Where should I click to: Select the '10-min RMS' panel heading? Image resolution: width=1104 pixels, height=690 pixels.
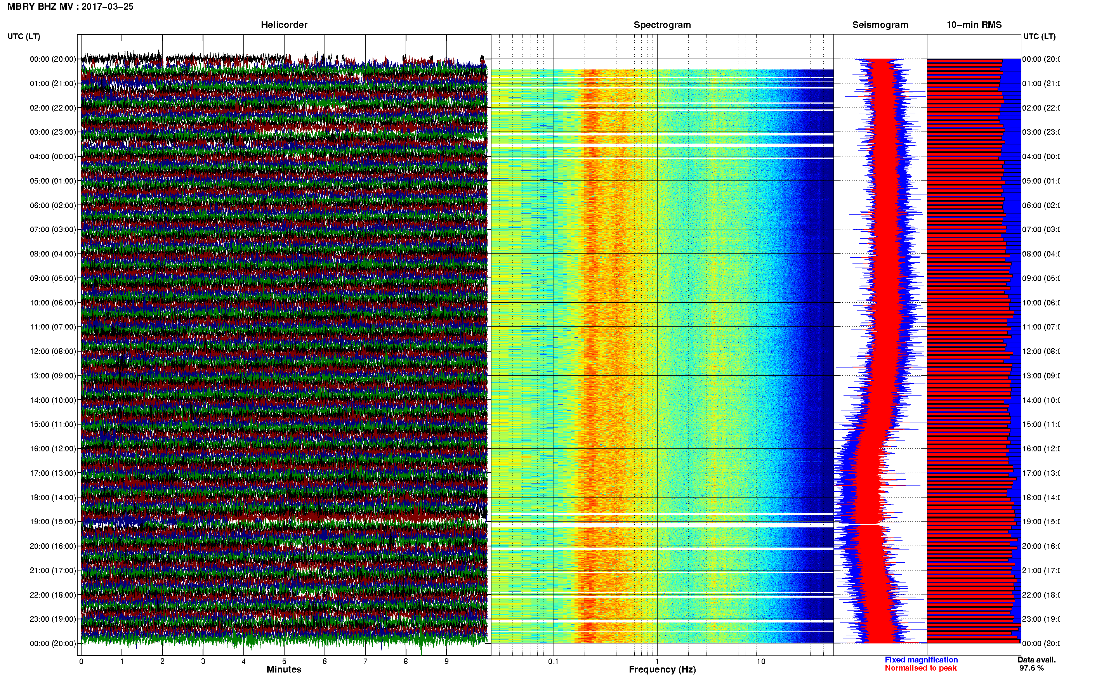tap(974, 25)
